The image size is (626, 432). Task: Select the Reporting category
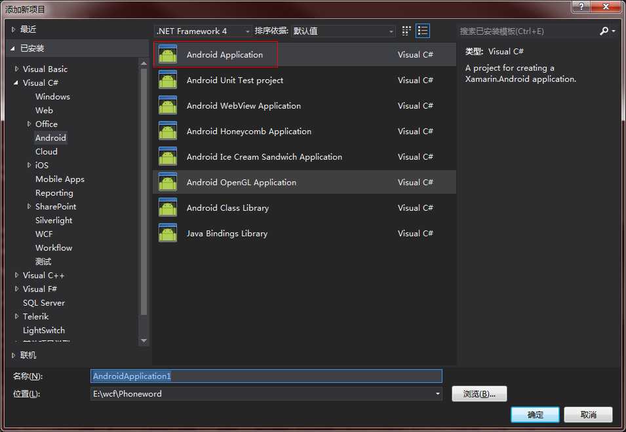(54, 193)
